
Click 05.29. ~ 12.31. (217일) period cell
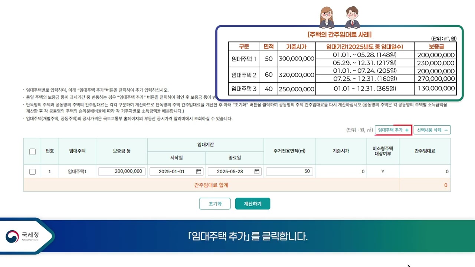point(365,63)
